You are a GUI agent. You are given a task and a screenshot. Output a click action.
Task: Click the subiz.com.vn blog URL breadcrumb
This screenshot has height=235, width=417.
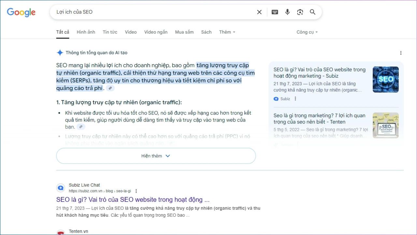(x=100, y=191)
